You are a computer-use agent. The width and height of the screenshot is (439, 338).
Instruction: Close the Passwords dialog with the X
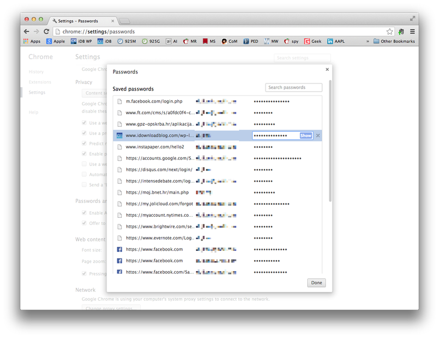pos(327,70)
